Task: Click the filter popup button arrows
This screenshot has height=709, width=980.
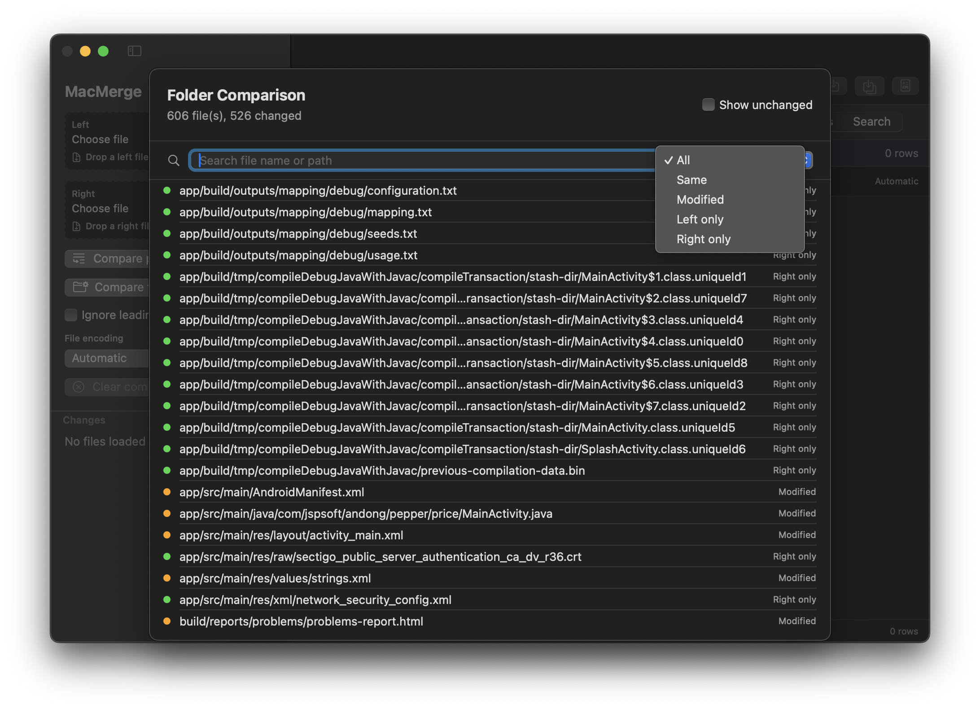Action: (808, 160)
